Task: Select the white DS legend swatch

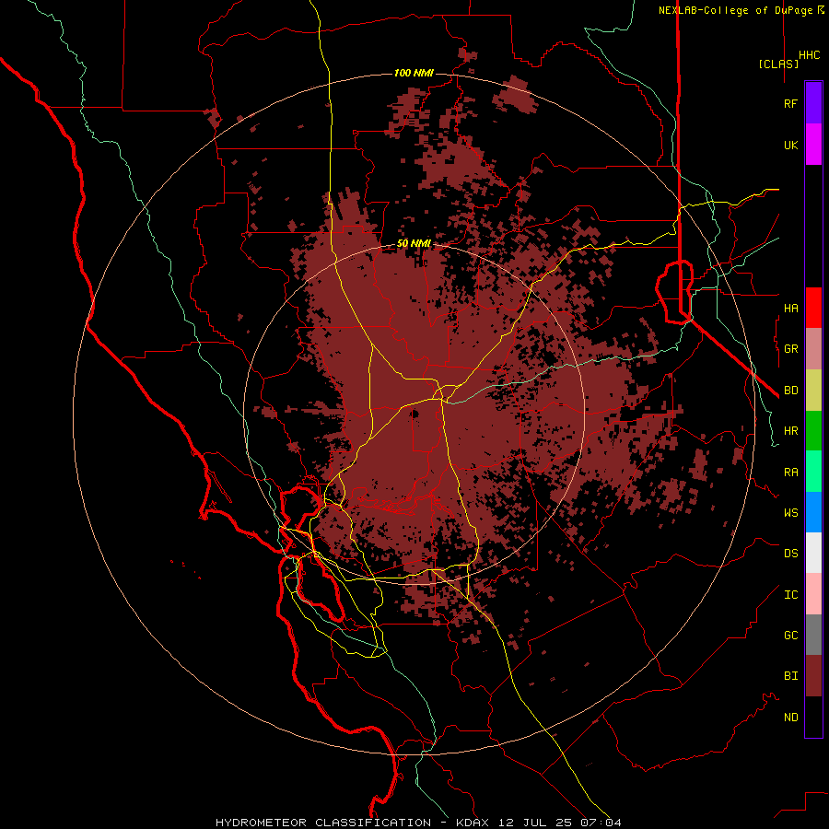Action: coord(813,553)
